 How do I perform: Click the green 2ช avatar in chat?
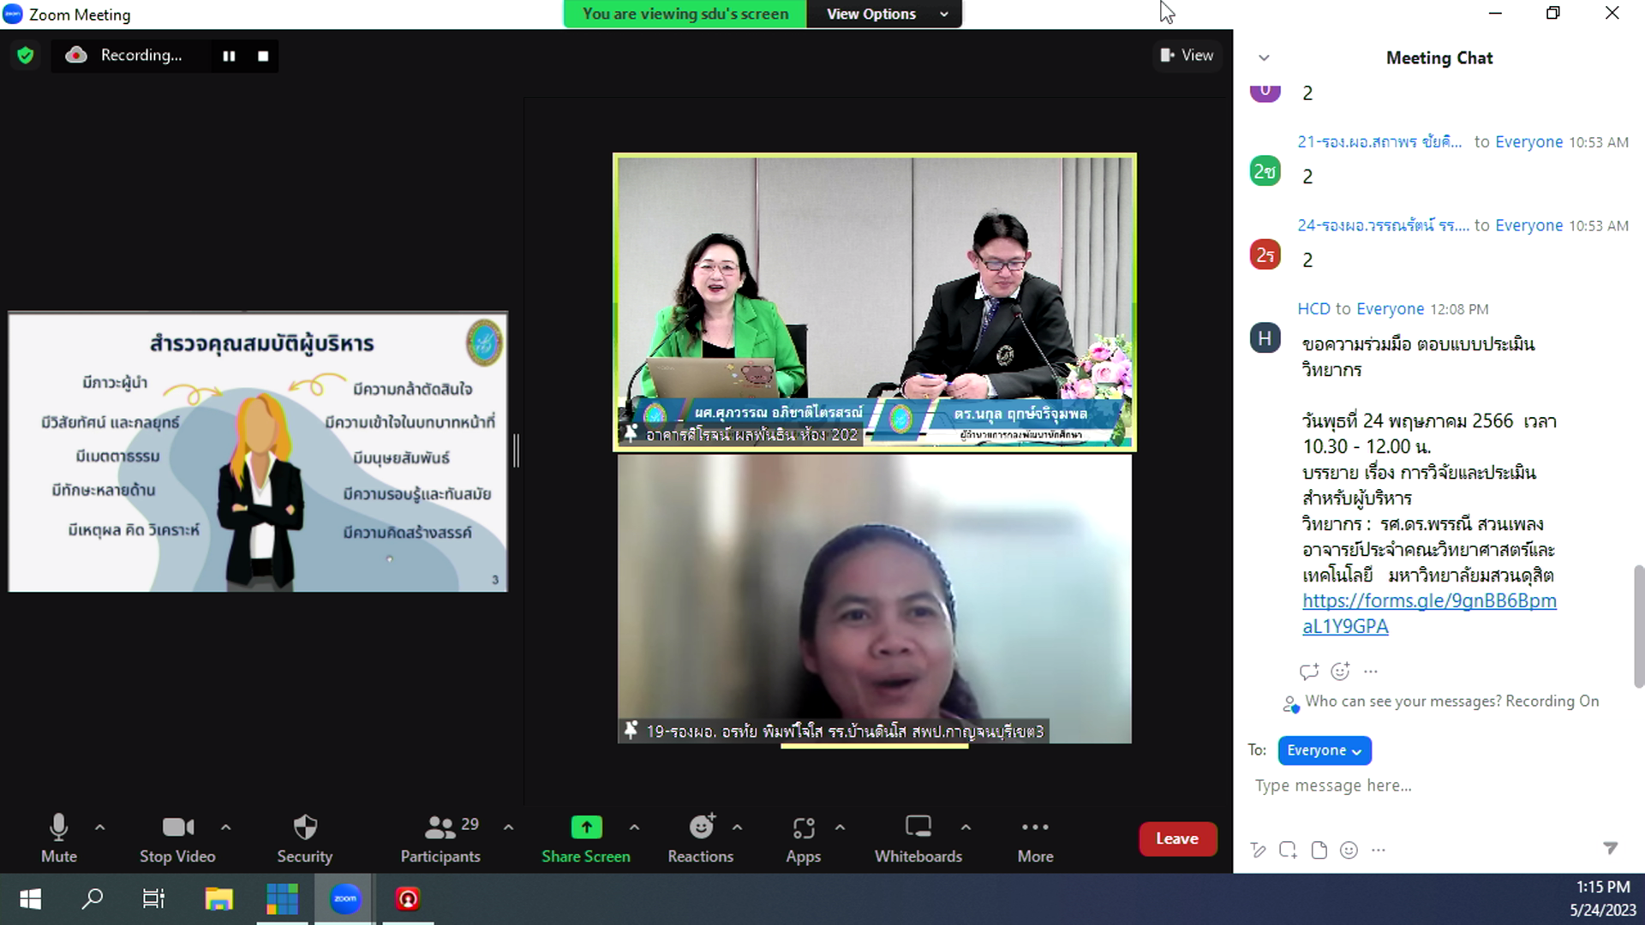point(1265,172)
